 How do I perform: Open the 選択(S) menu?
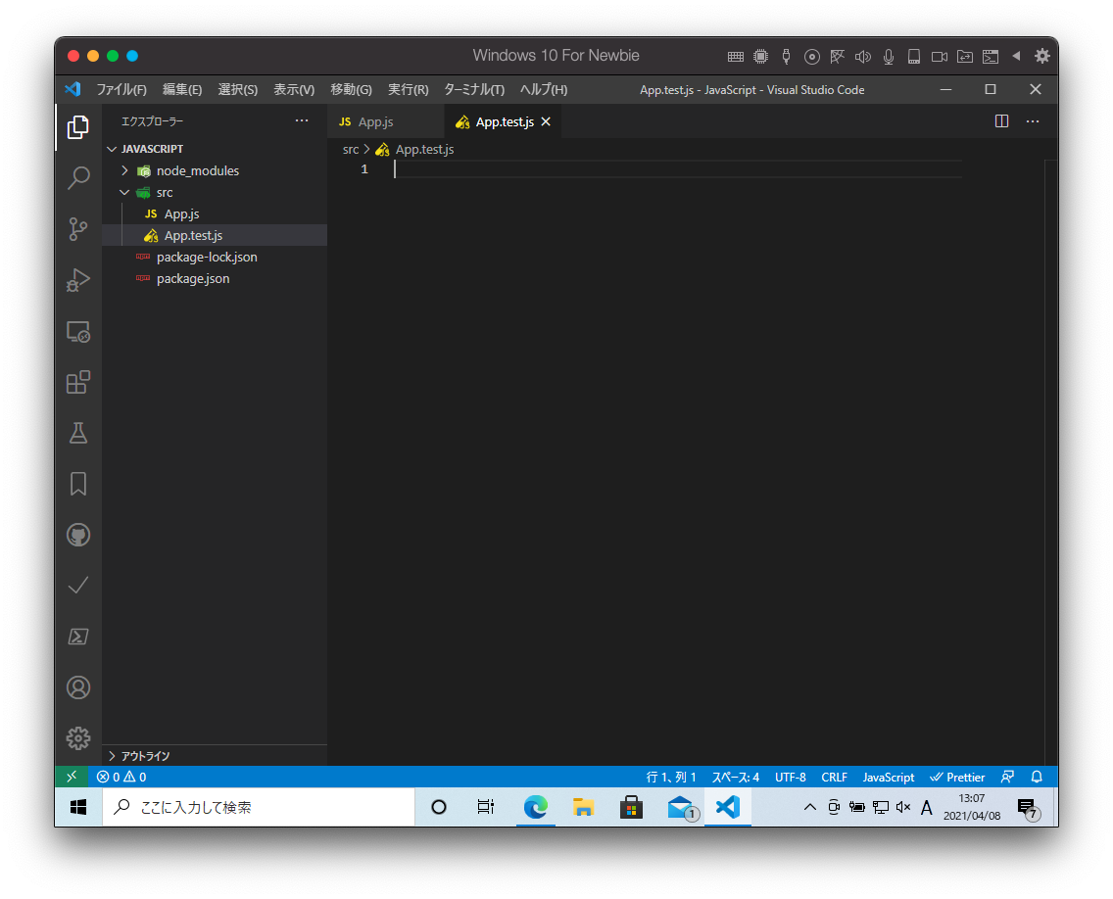(x=238, y=89)
